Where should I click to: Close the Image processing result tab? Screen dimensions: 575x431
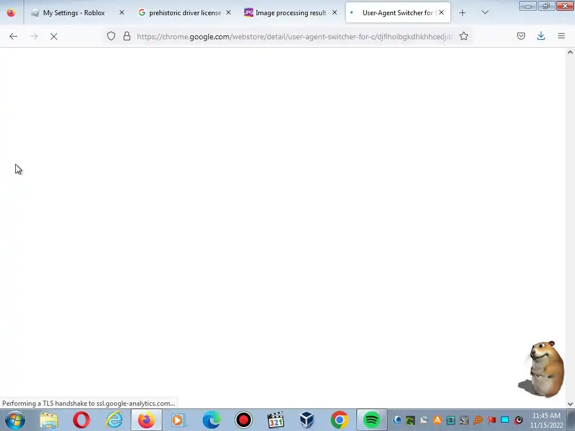(x=335, y=12)
